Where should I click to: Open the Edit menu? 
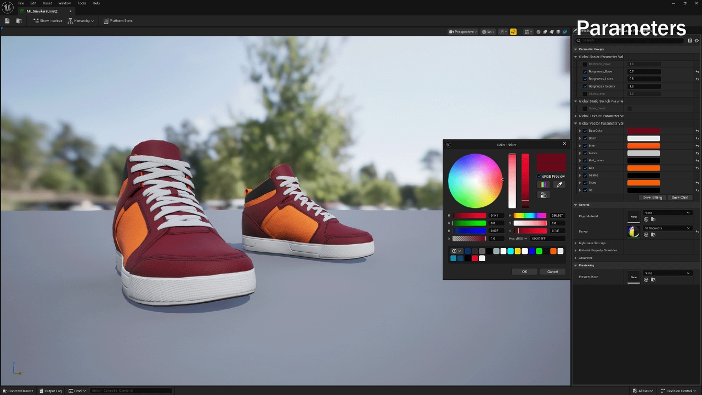[33, 3]
